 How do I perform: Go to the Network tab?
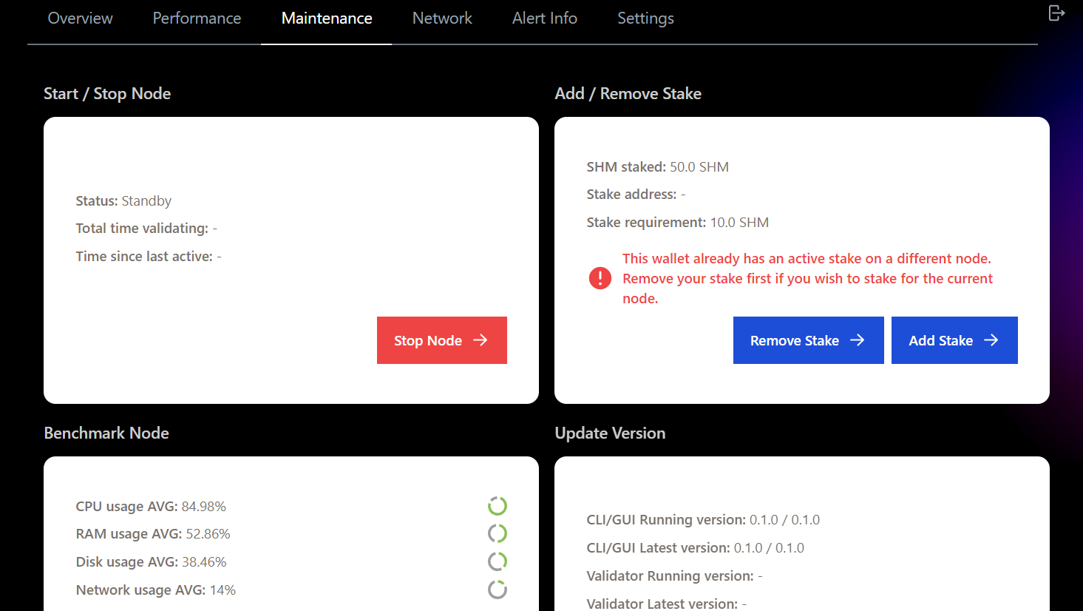point(442,18)
